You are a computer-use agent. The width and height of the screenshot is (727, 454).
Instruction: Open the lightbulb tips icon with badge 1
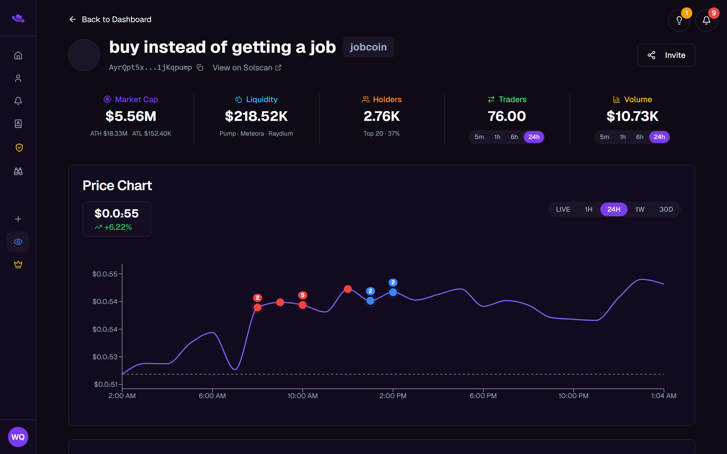[x=679, y=20]
